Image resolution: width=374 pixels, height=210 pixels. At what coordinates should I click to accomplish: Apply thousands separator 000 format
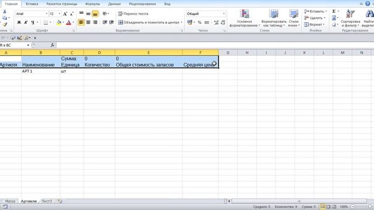point(207,22)
